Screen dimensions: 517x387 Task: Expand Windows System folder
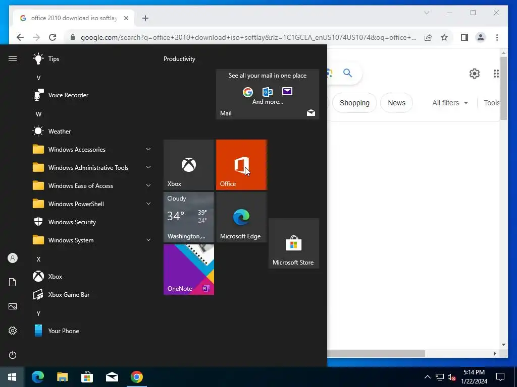92,240
